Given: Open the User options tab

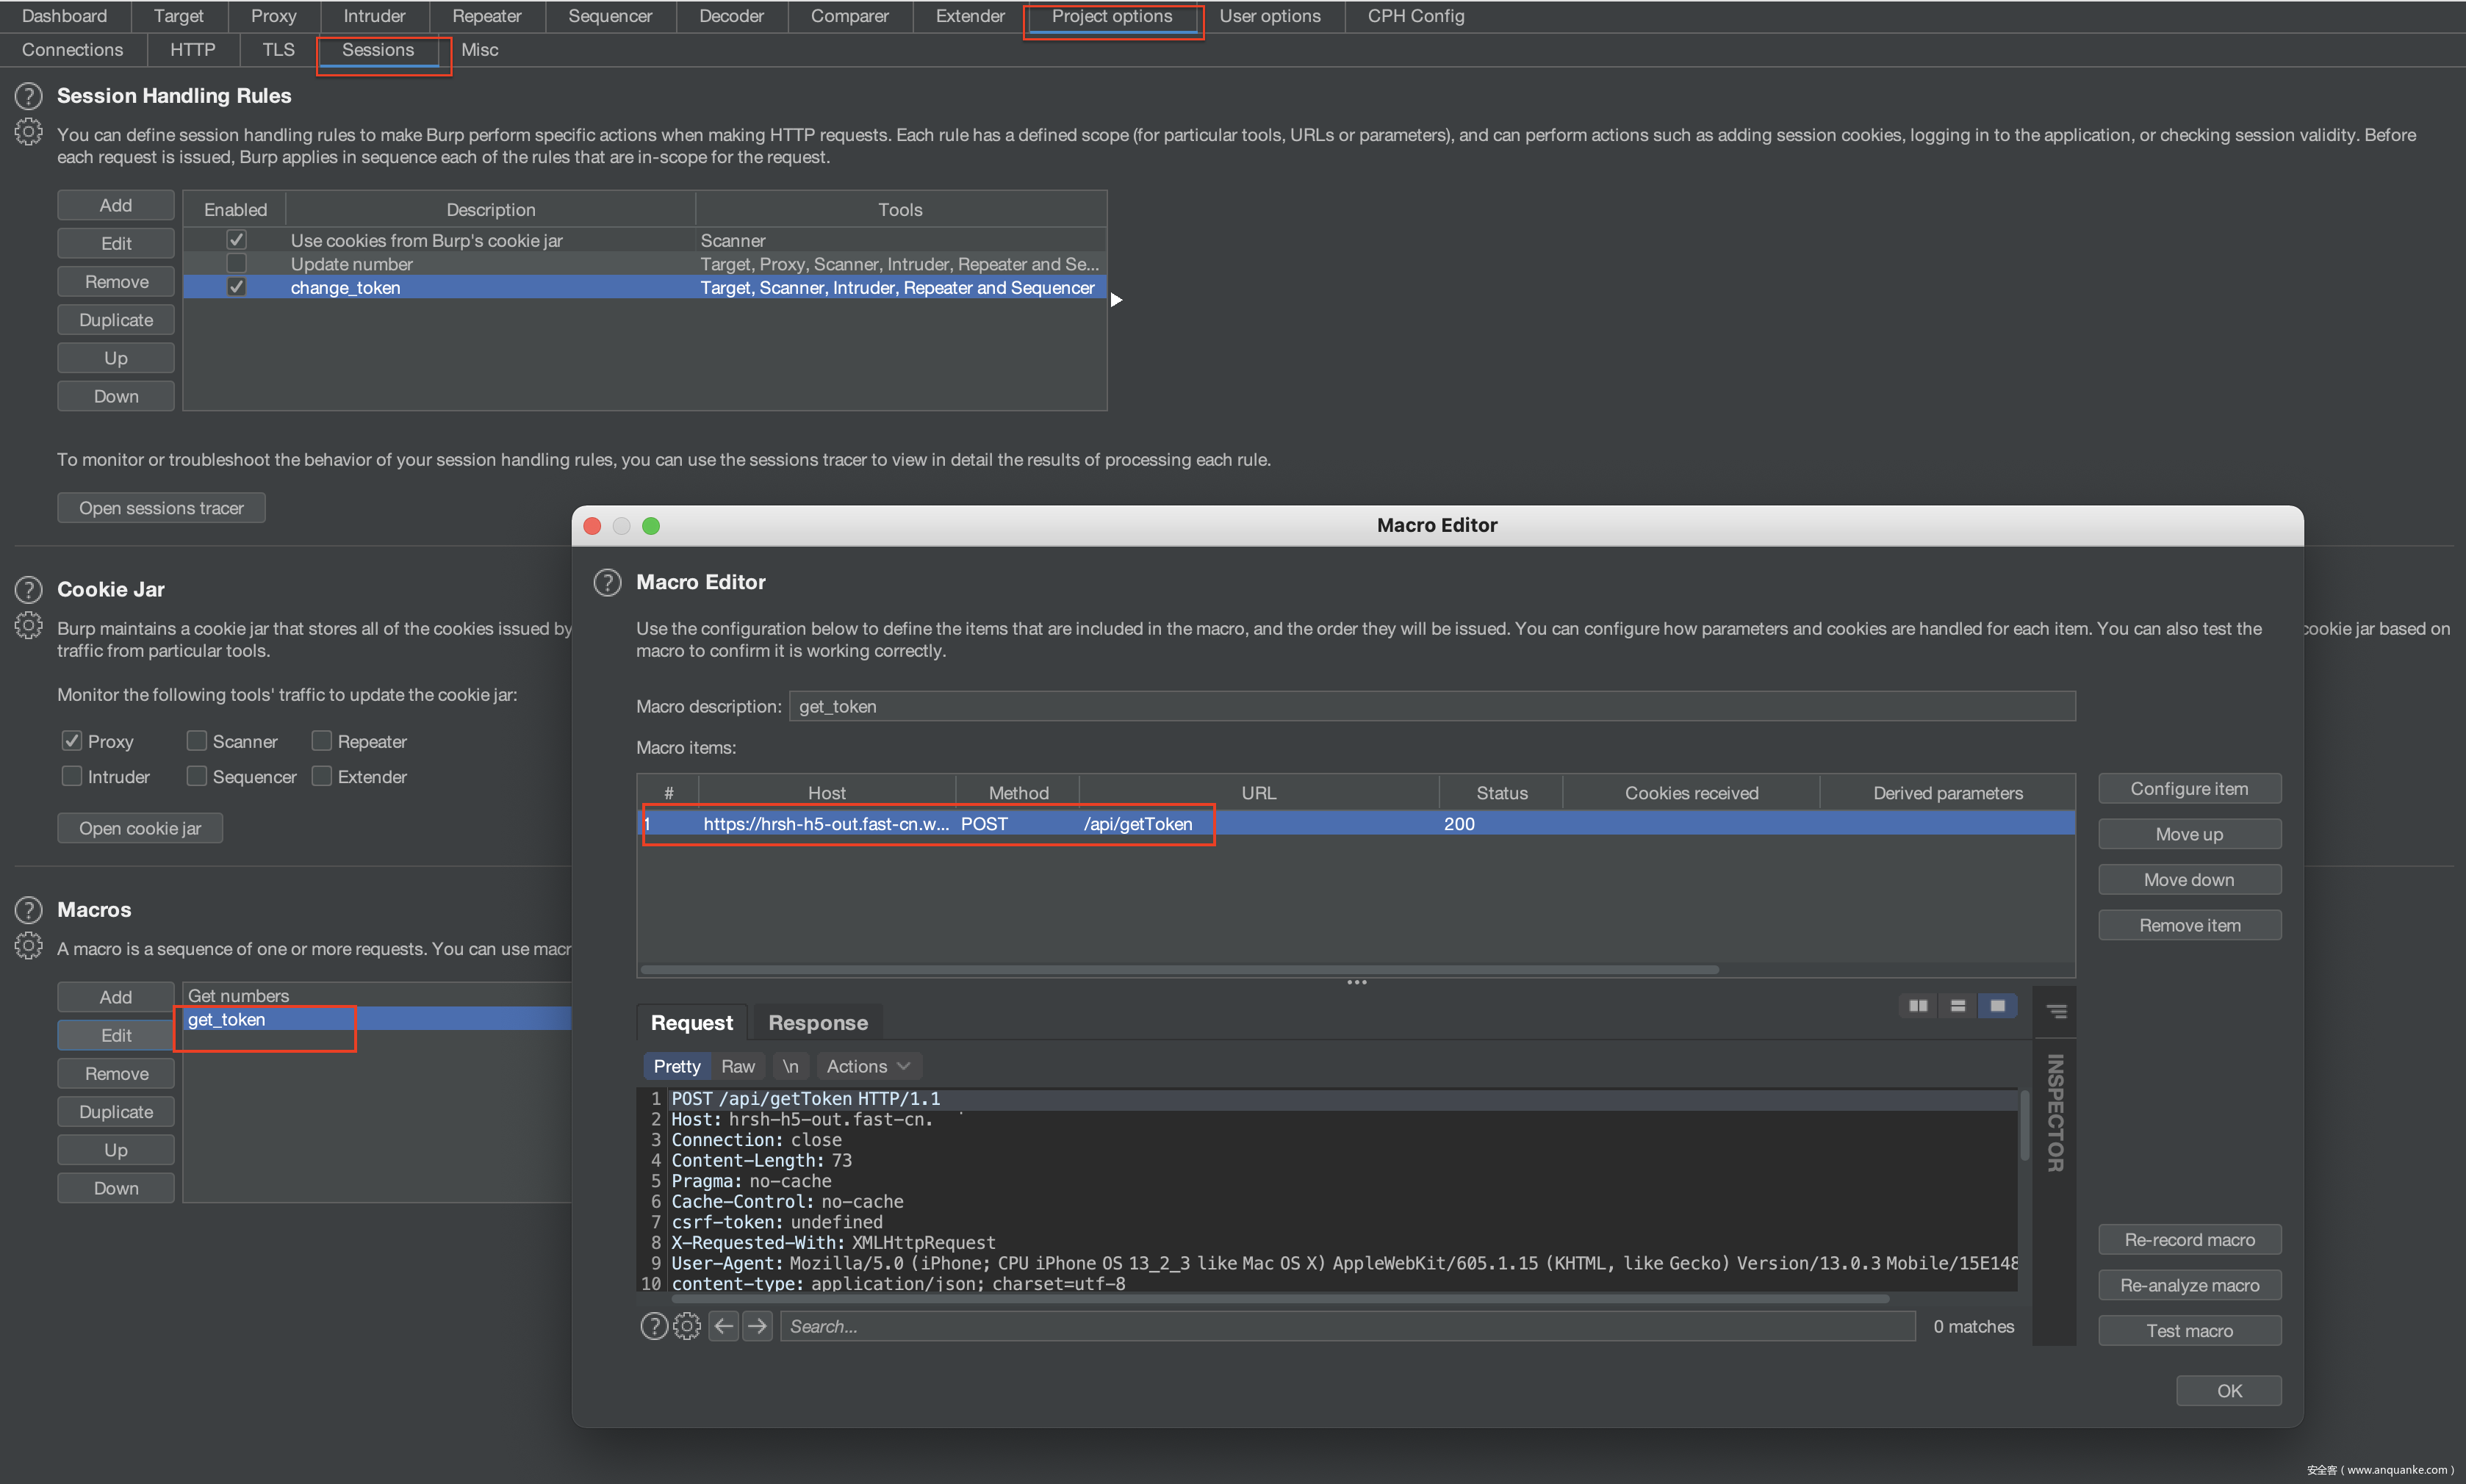Looking at the screenshot, I should coord(1269,16).
